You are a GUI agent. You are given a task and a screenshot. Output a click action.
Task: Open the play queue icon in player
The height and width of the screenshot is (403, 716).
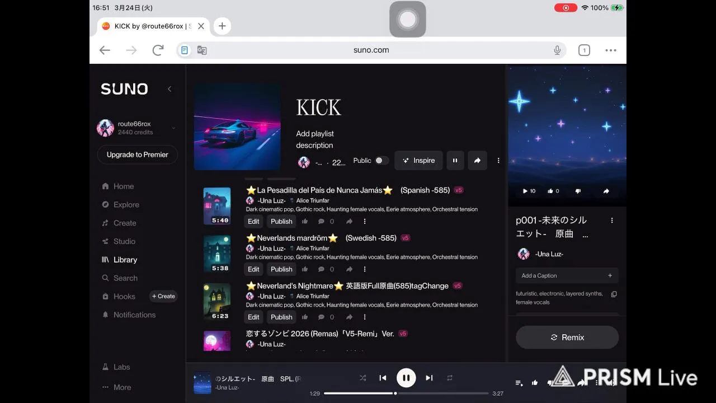[x=519, y=383]
